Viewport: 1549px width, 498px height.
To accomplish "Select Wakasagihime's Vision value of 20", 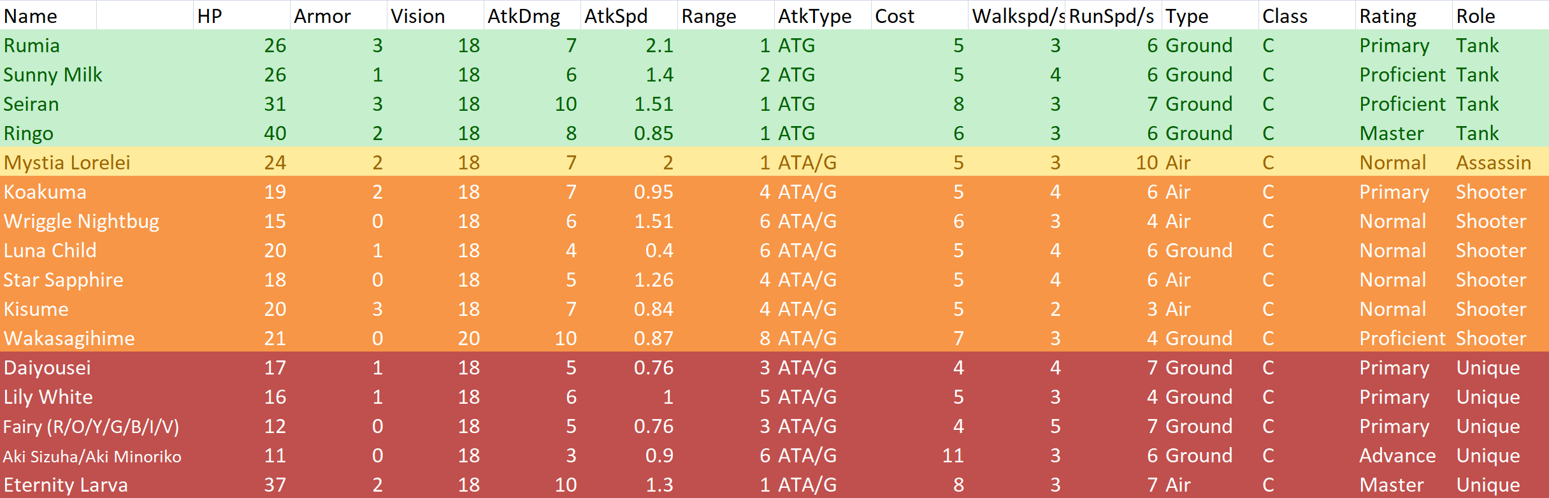I will pos(468,338).
